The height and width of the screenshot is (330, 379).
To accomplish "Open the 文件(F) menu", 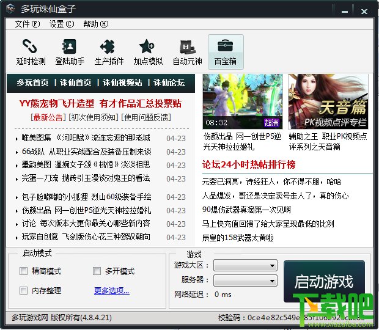I will [x=28, y=24].
